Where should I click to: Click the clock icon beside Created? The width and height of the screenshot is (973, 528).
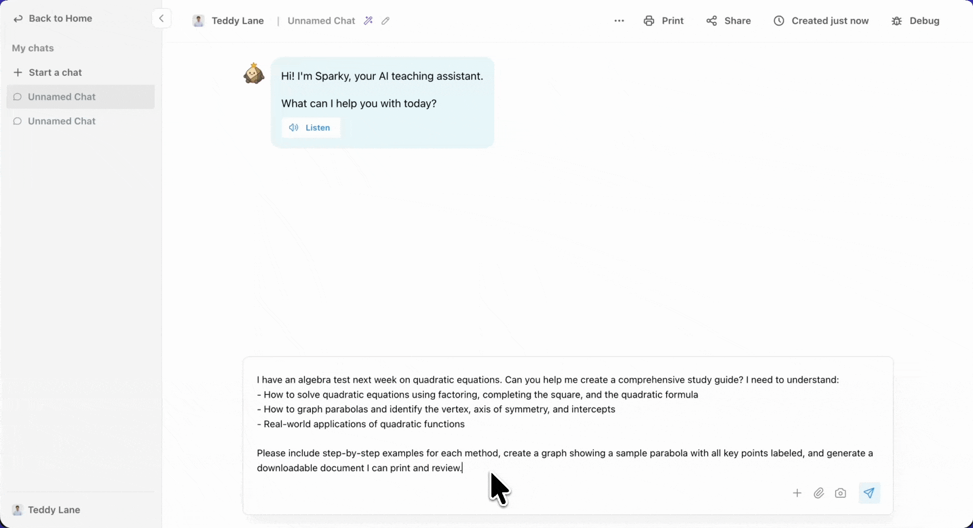point(779,21)
